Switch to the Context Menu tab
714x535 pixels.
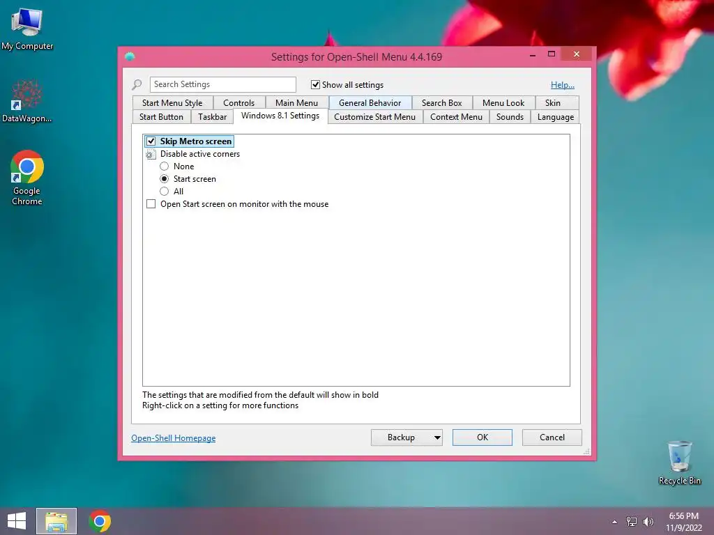(x=456, y=117)
